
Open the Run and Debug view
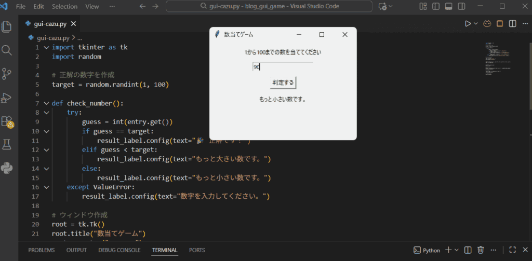tap(7, 98)
